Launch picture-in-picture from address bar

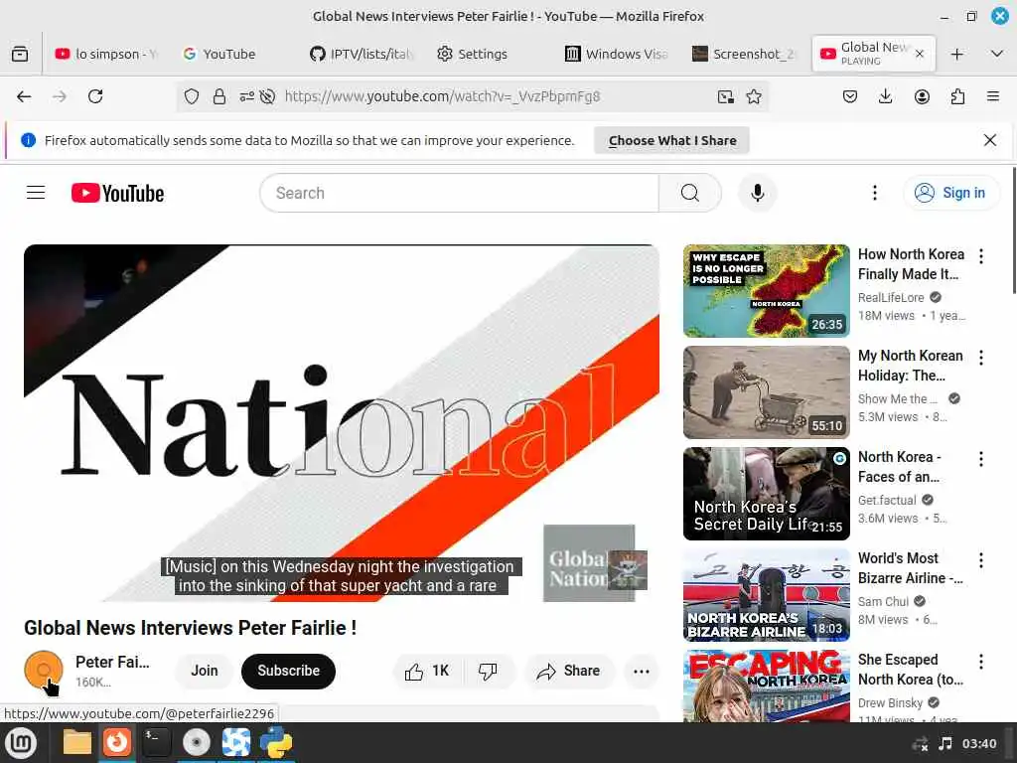(726, 96)
